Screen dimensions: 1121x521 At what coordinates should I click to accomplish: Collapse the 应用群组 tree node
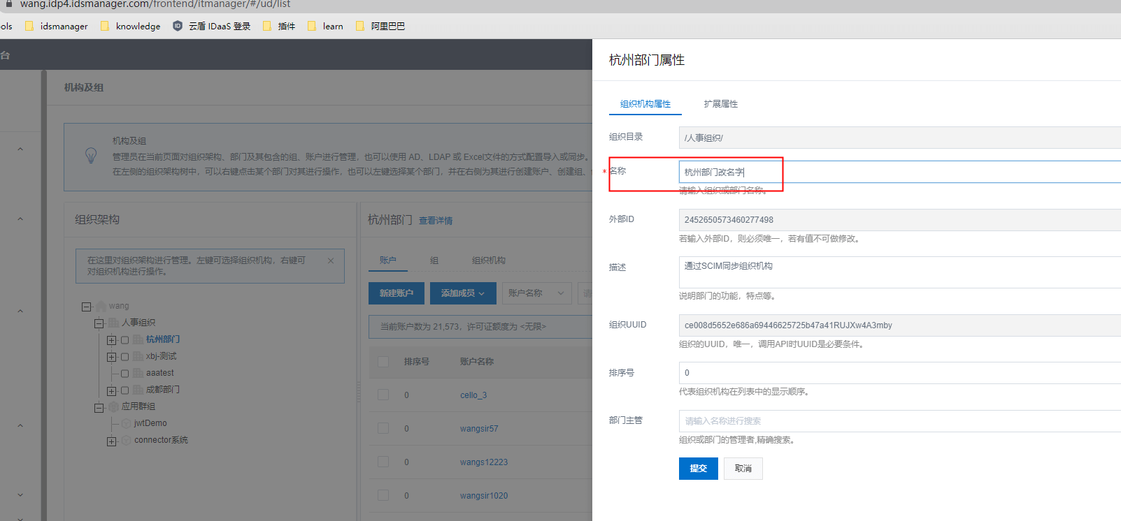pos(99,407)
